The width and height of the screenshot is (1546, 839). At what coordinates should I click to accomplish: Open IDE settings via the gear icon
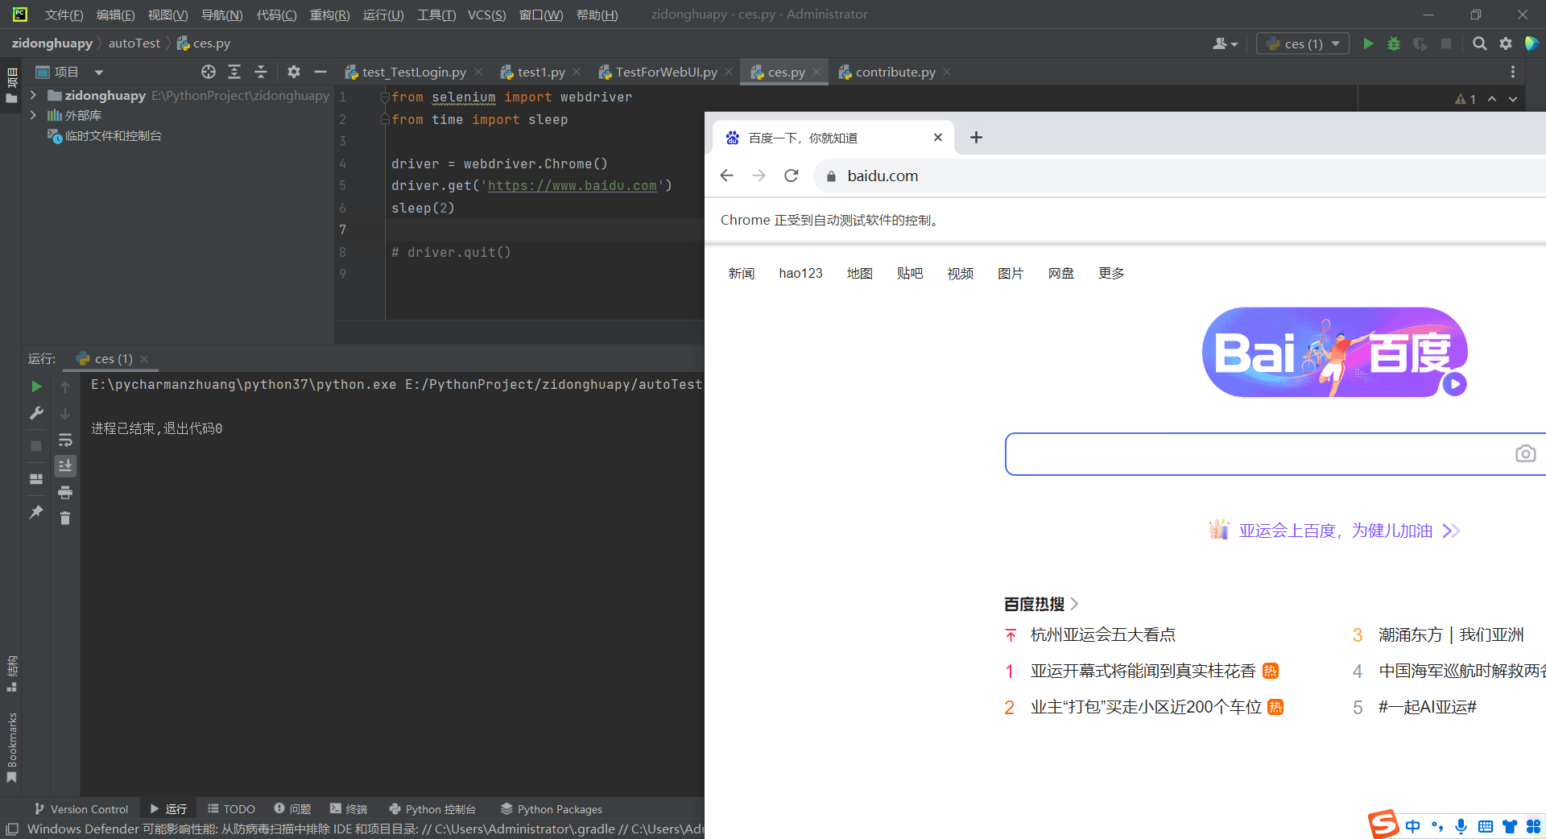pos(1506,43)
